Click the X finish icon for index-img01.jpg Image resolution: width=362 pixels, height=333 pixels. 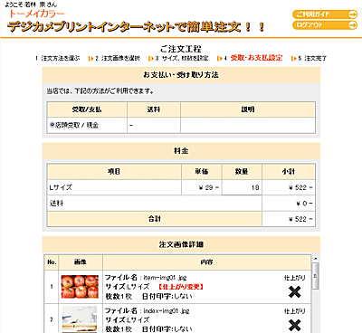click(294, 325)
